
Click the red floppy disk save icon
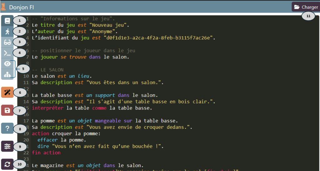pyautogui.click(x=7, y=110)
